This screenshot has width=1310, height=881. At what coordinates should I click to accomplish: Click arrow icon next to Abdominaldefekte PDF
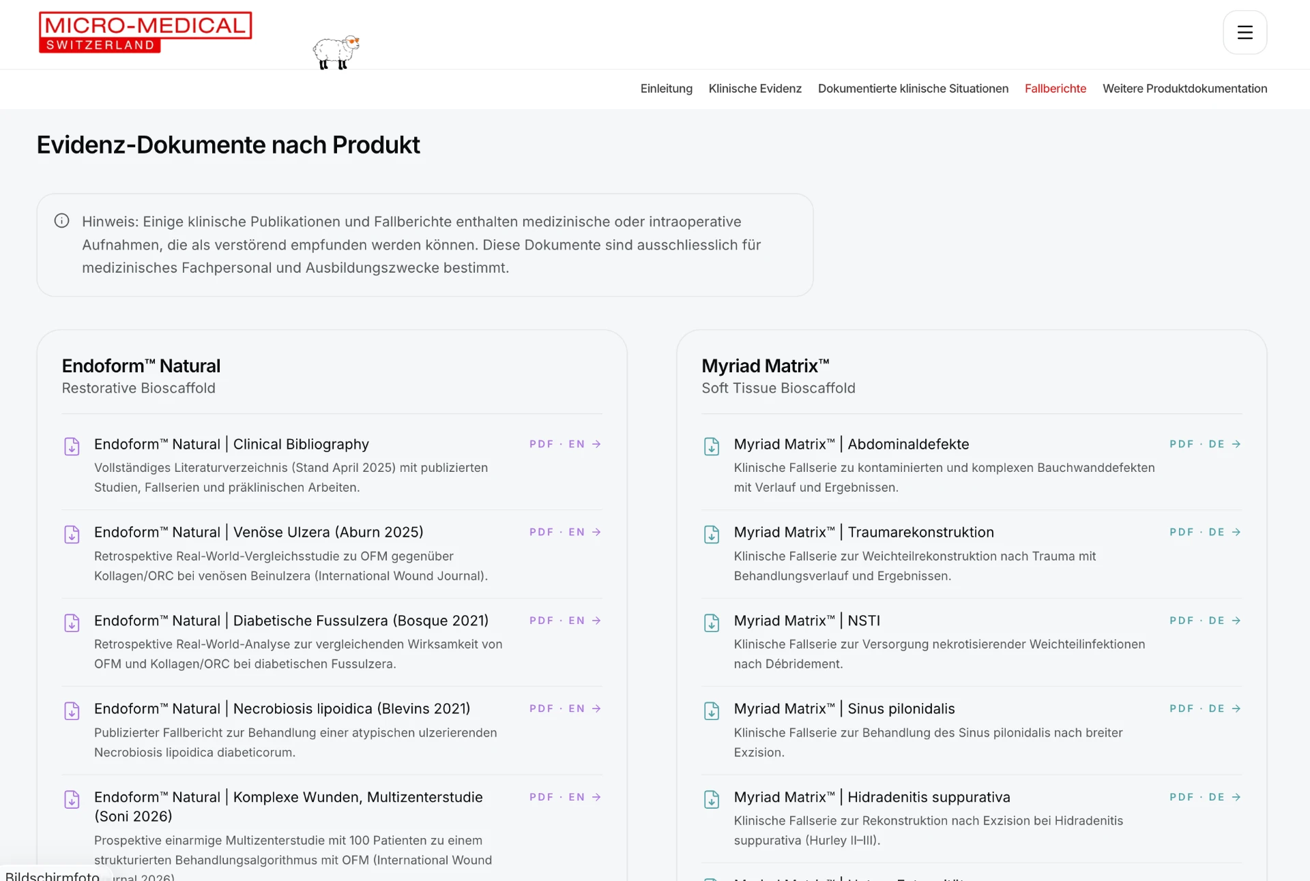(x=1236, y=444)
